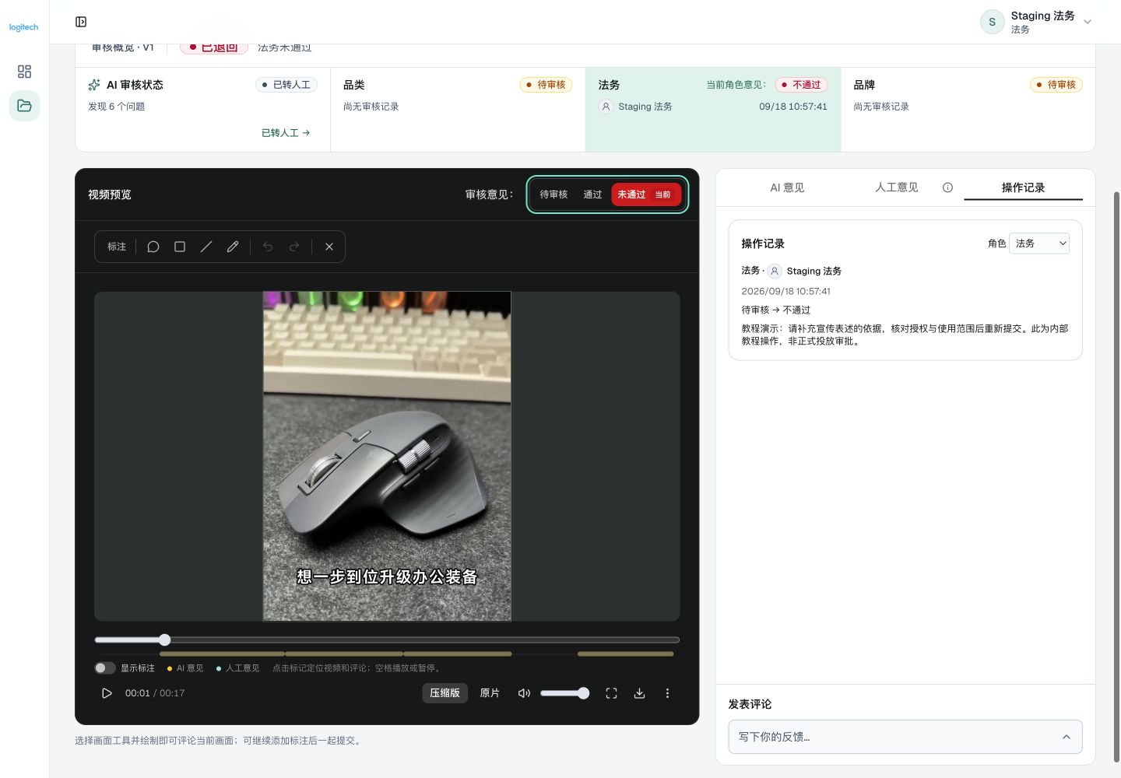1121x778 pixels.
Task: Click the 待审核 badge in 品类
Action: point(546,85)
